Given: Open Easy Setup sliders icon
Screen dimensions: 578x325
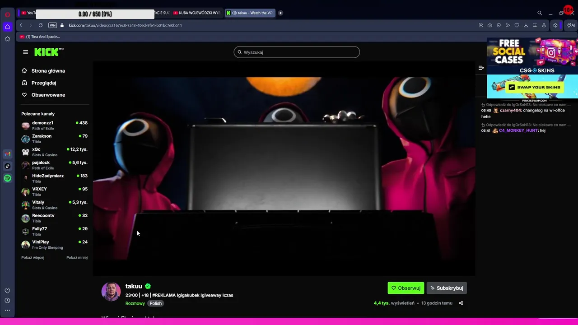Looking at the screenshot, I should 535,25.
